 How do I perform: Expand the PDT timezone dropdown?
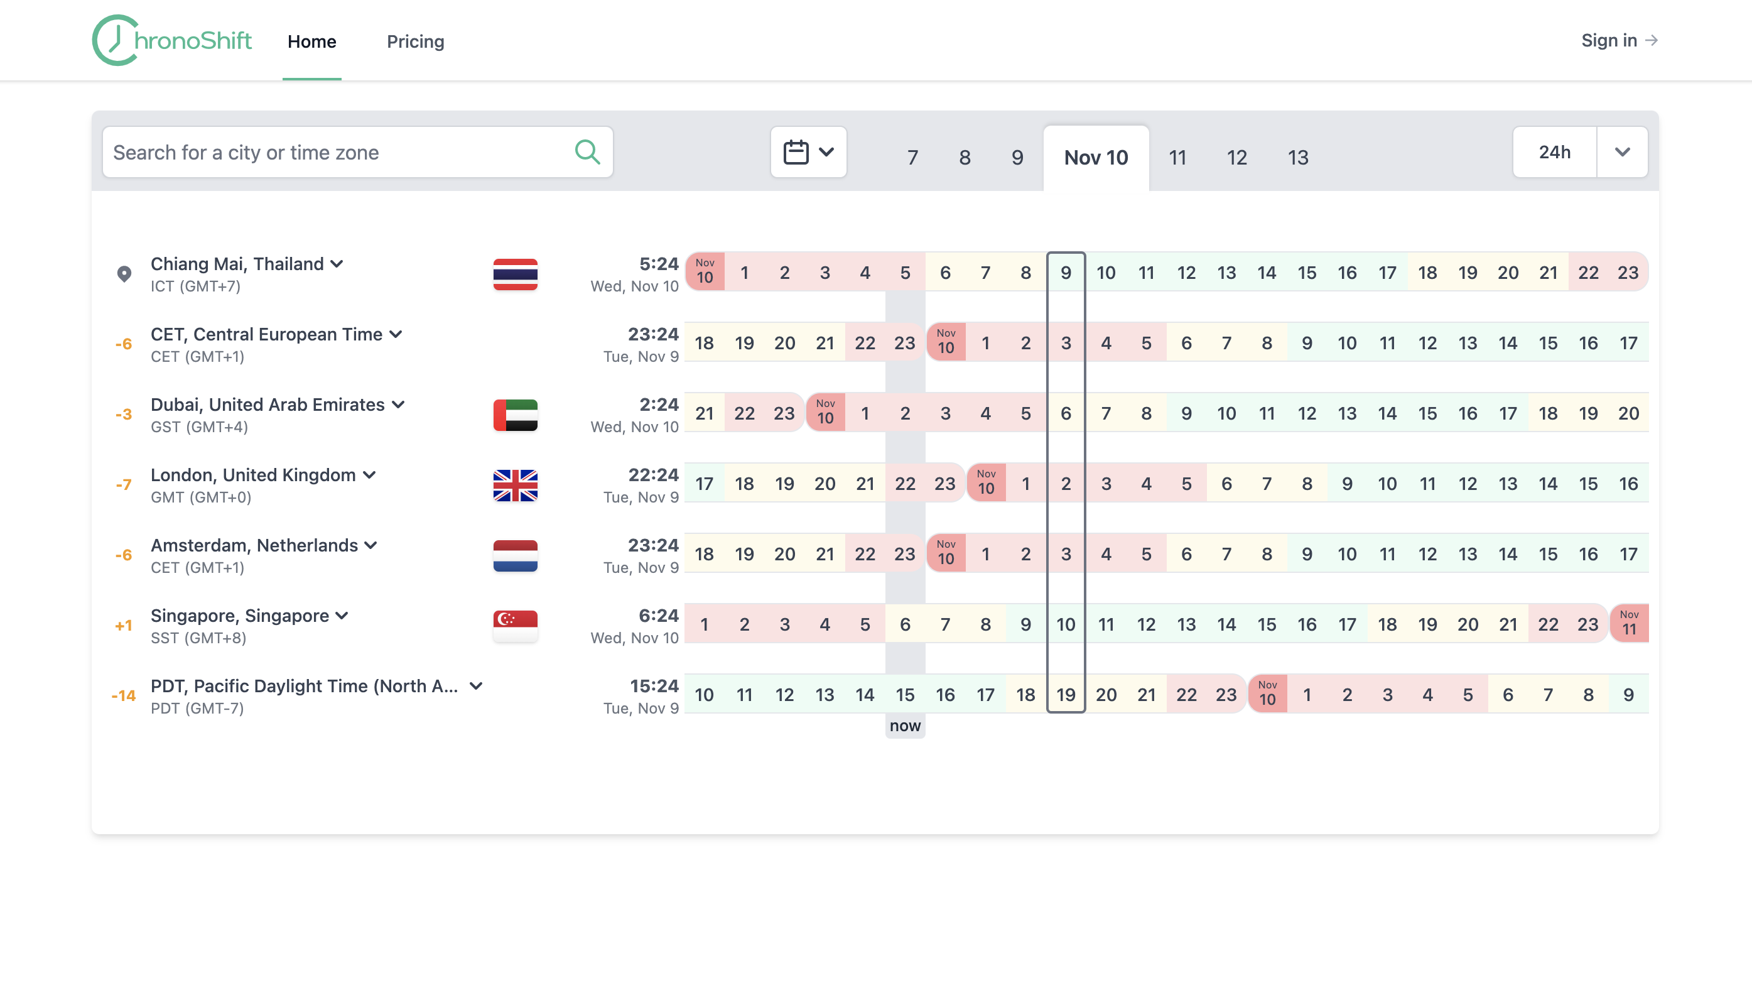coord(477,686)
